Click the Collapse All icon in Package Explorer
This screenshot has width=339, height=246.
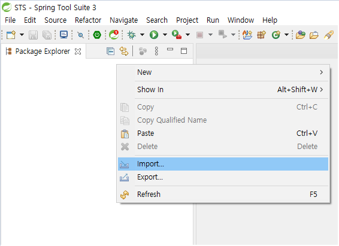pos(110,51)
